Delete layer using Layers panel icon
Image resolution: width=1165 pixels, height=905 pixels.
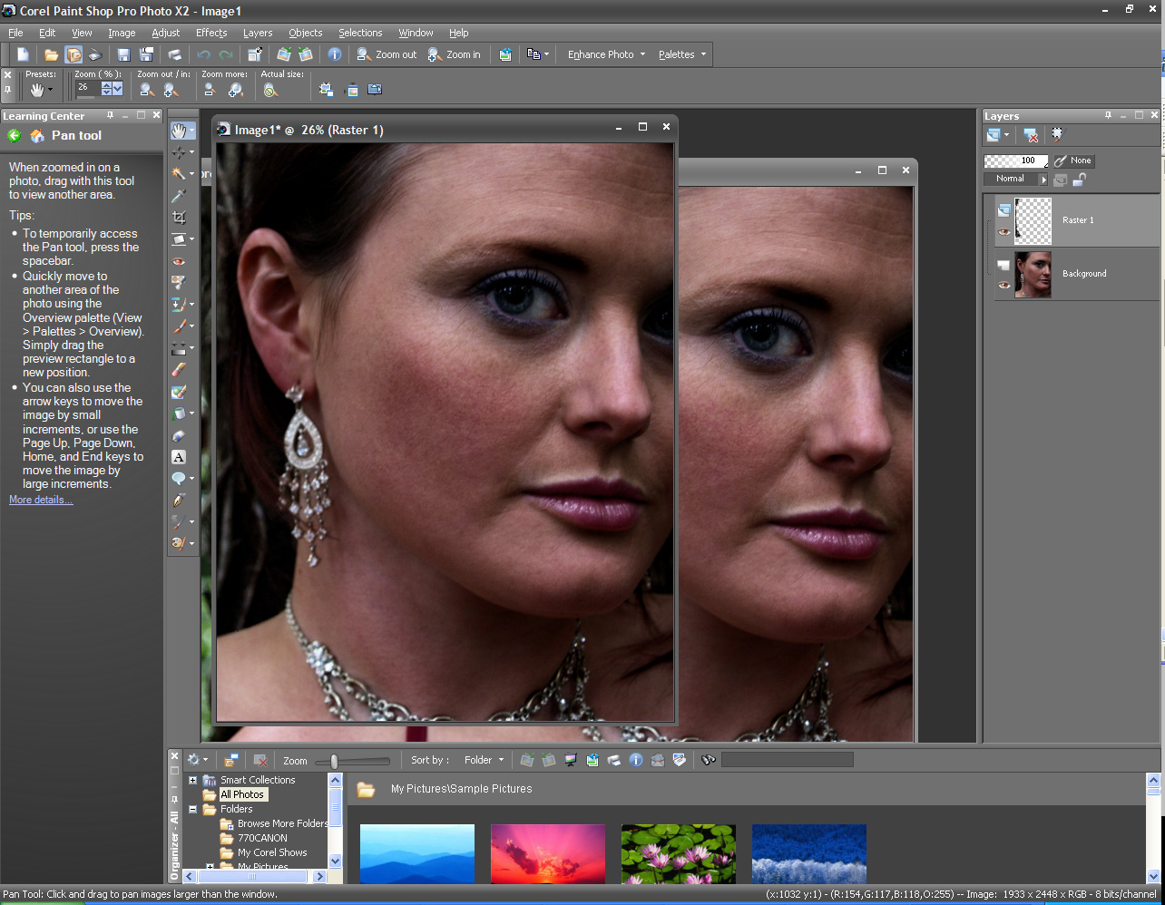[x=1031, y=135]
